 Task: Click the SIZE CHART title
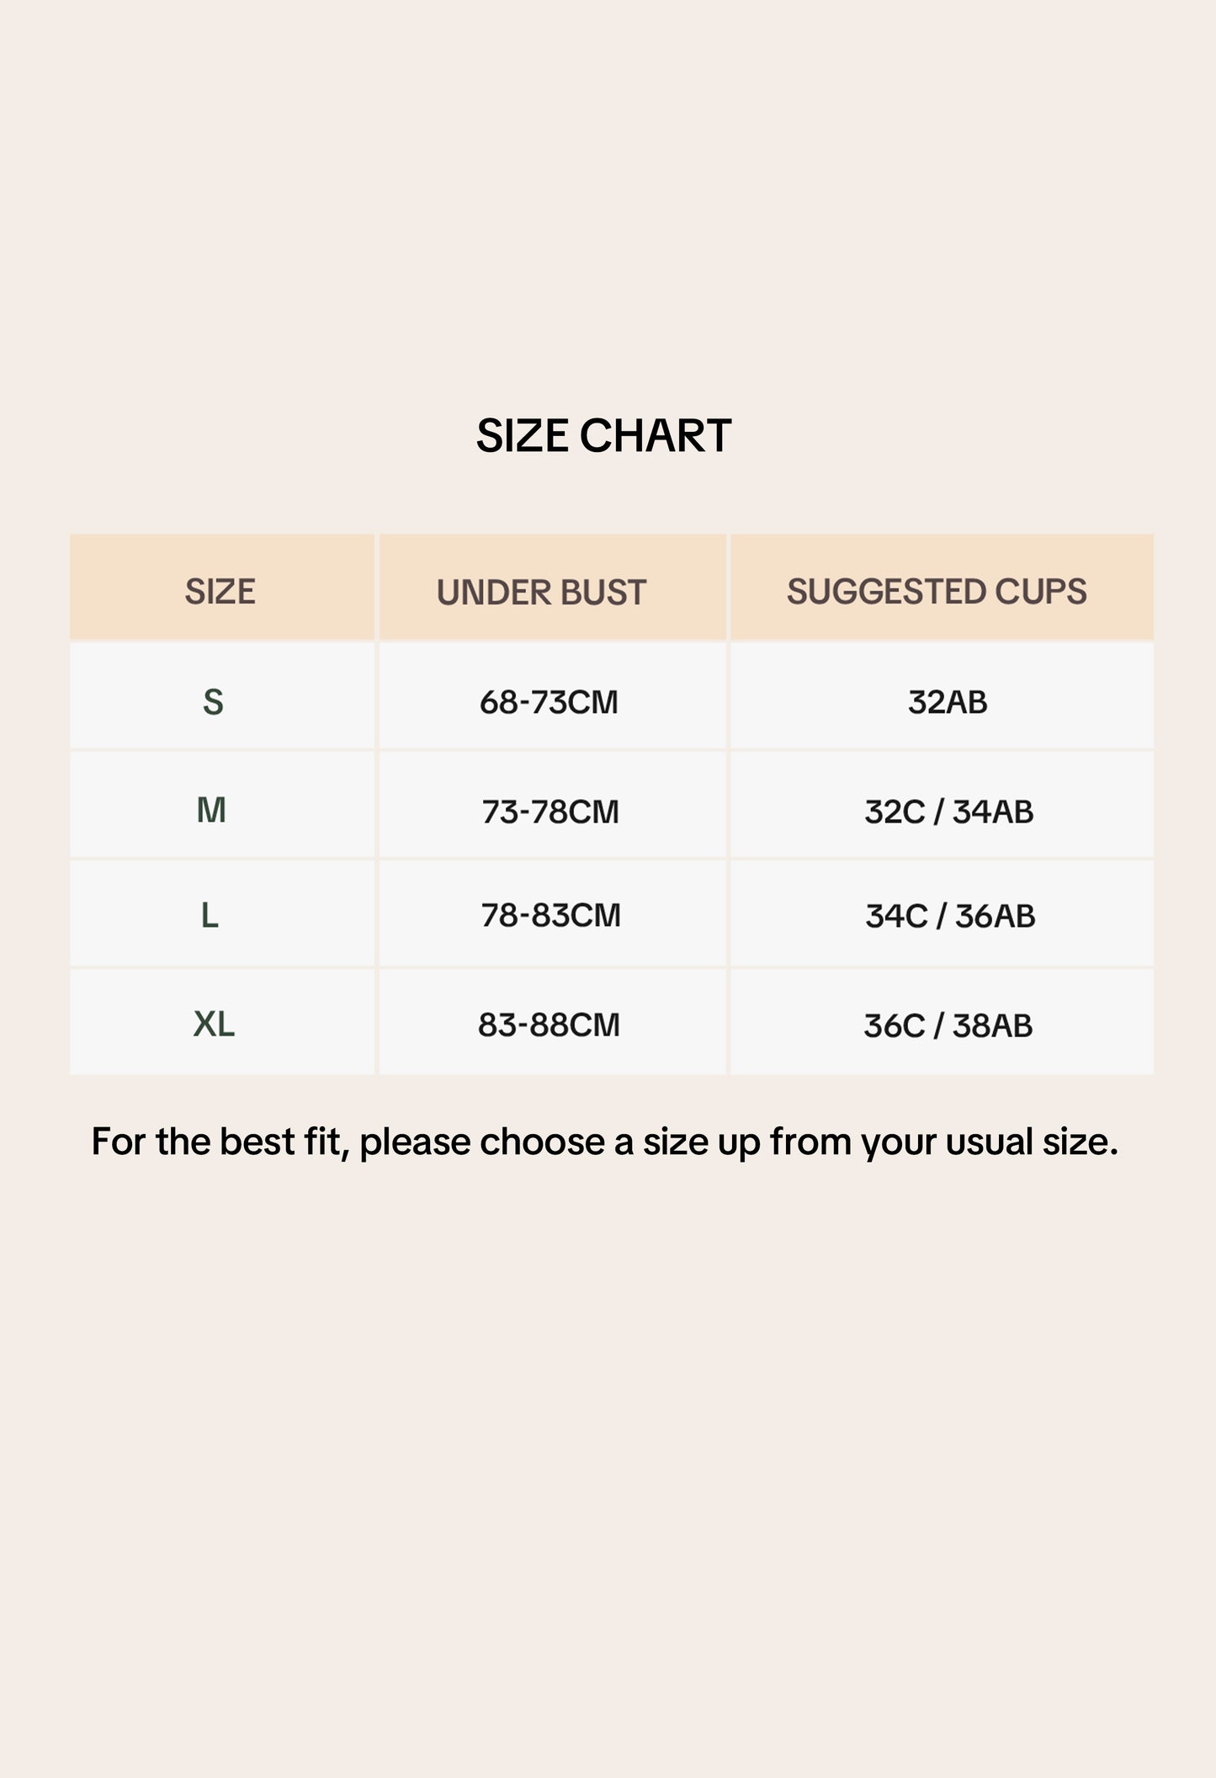point(603,436)
